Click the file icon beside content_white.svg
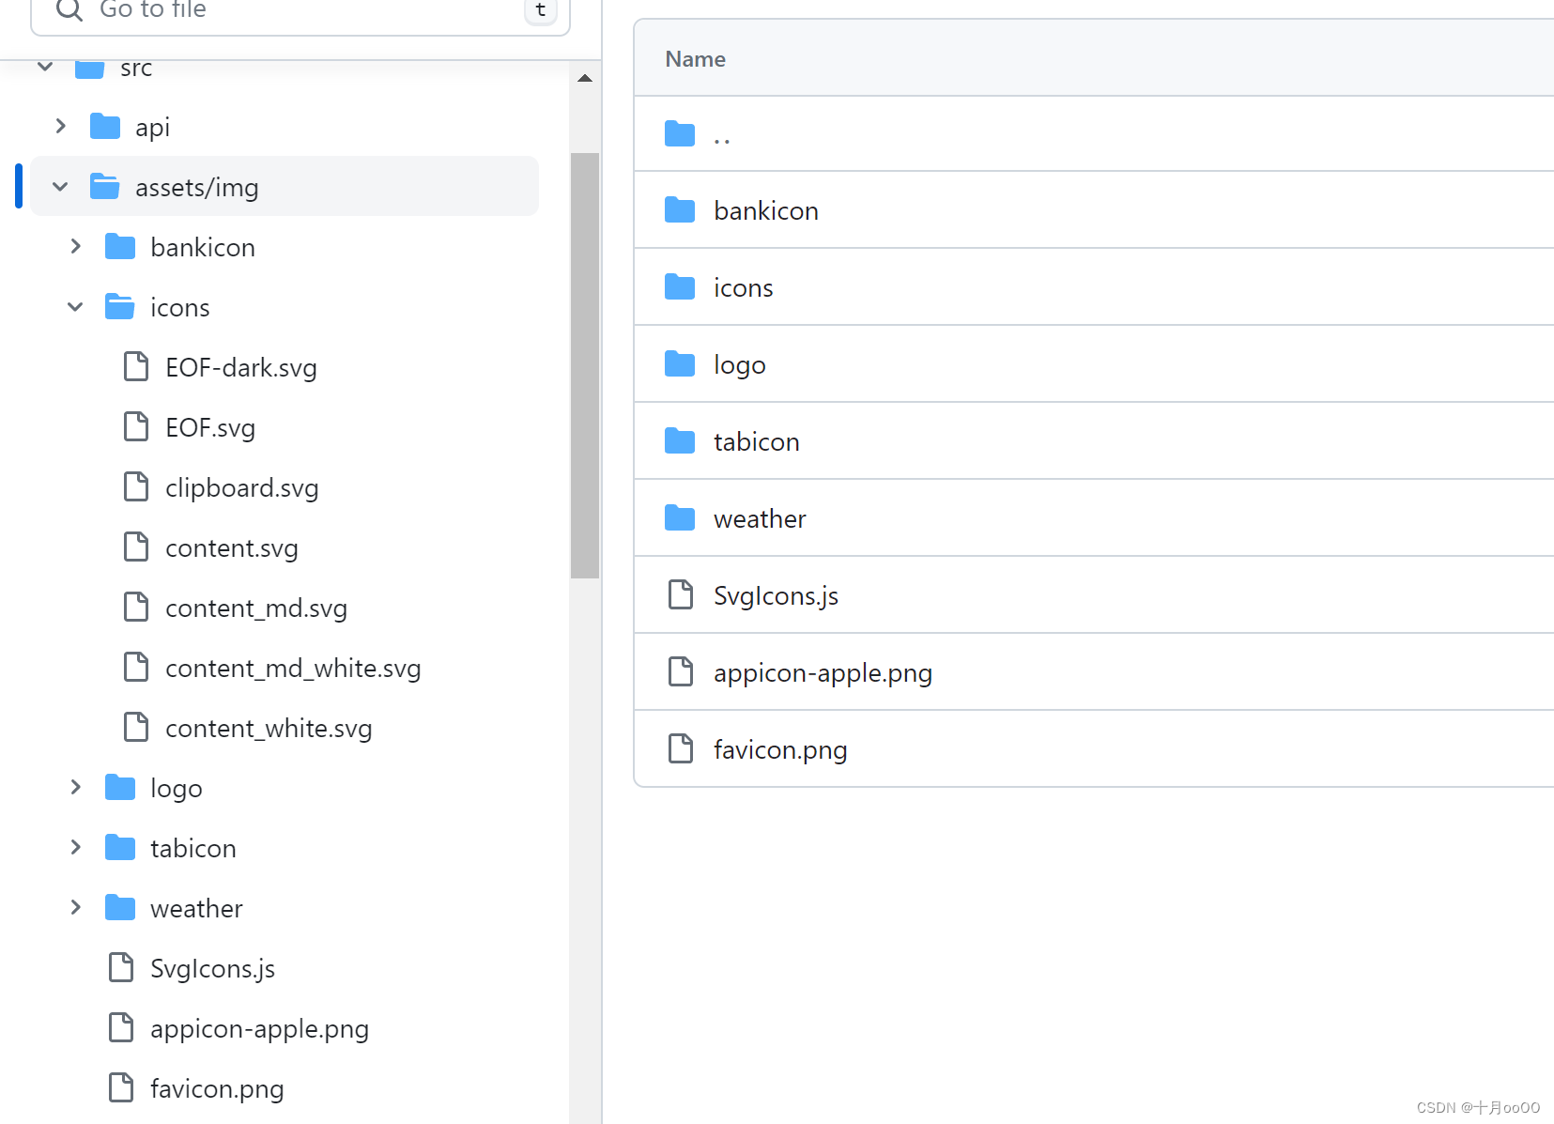1554x1124 pixels. (136, 727)
